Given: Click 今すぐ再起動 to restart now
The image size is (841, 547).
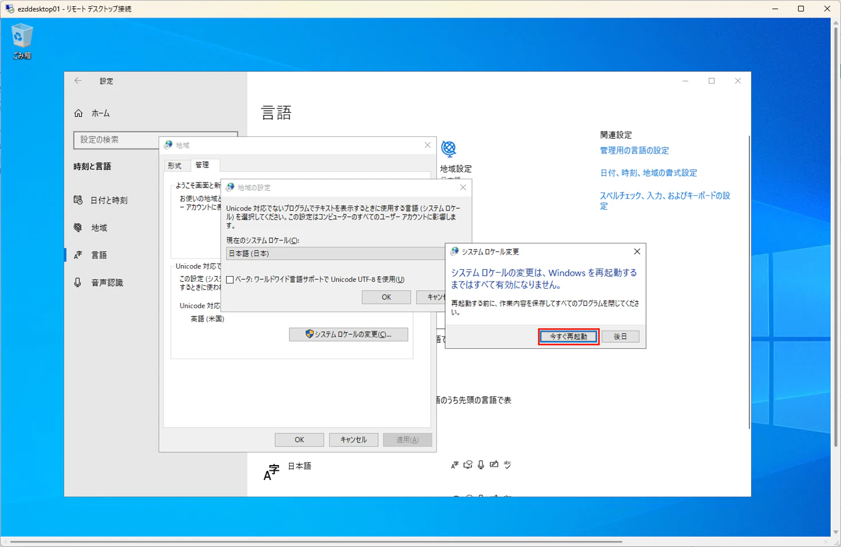Looking at the screenshot, I should 568,337.
